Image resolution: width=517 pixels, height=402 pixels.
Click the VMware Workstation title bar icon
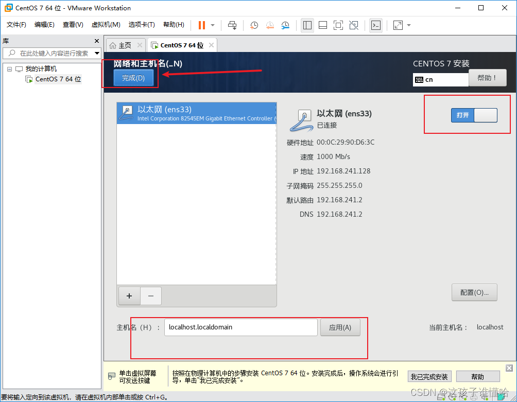click(9, 8)
